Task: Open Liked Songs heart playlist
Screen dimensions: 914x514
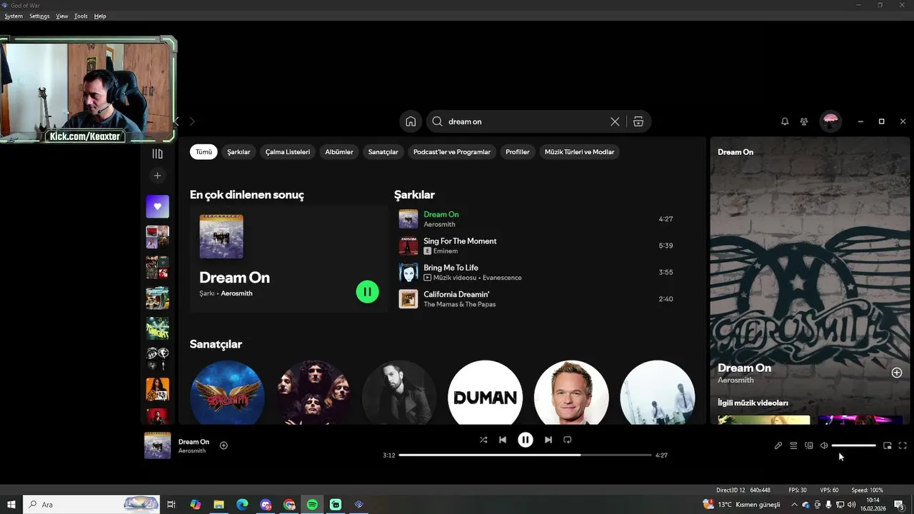Action: coord(158,206)
